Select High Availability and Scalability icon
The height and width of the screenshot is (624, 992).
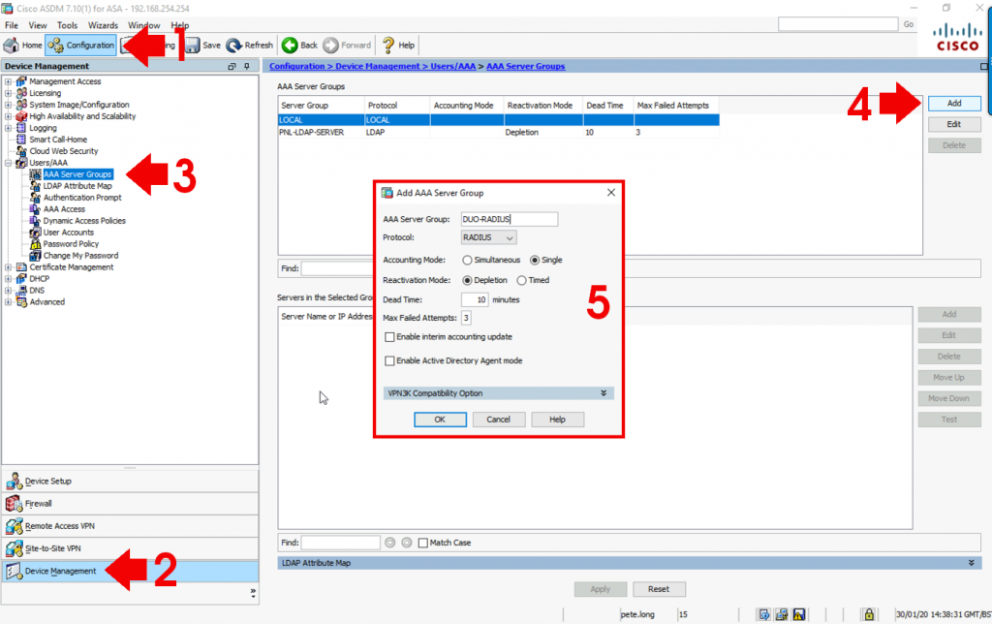tap(21, 116)
